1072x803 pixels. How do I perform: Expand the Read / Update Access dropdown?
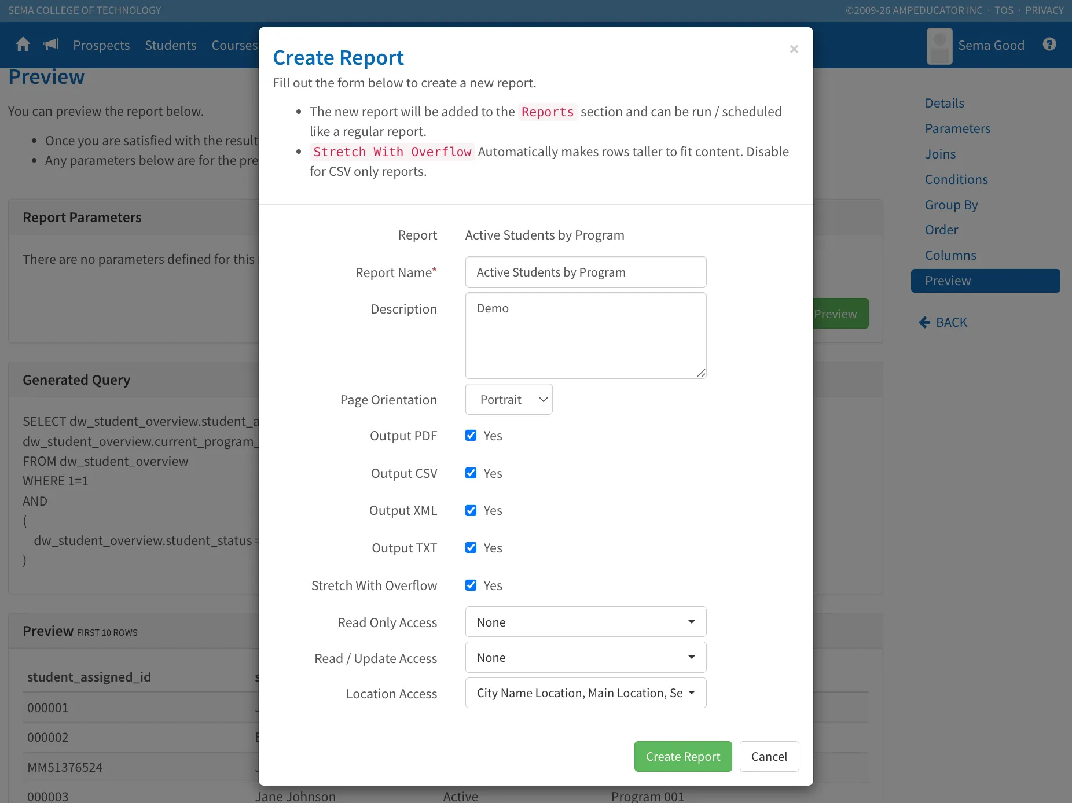pos(586,658)
